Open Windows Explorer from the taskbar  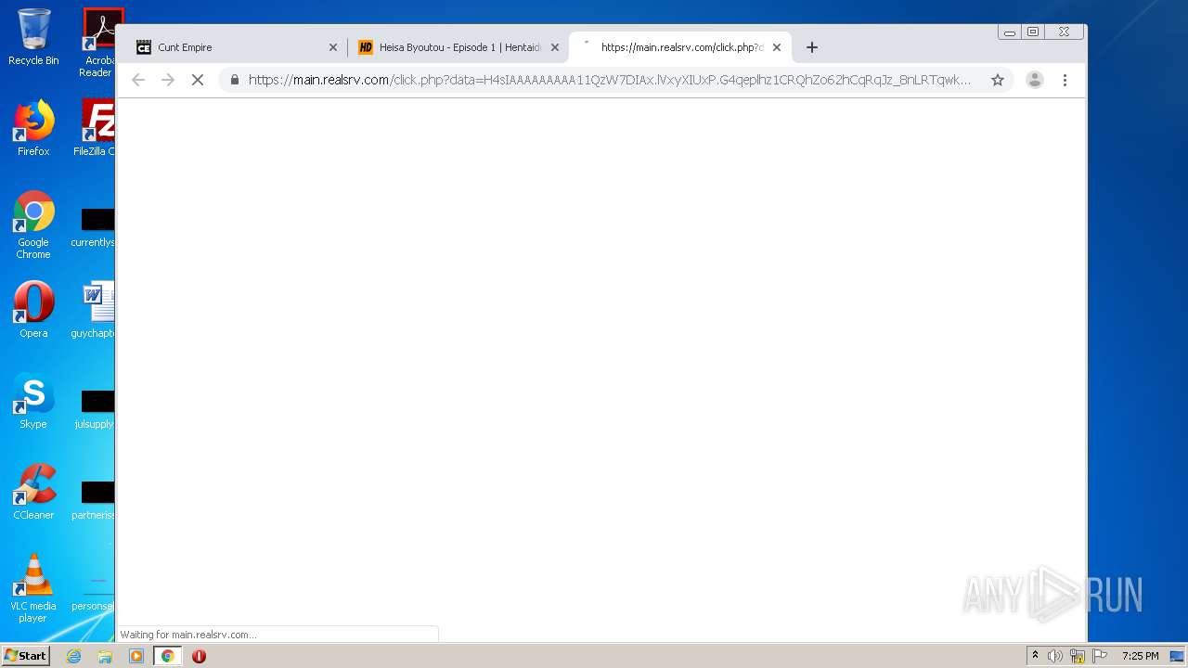(x=105, y=656)
